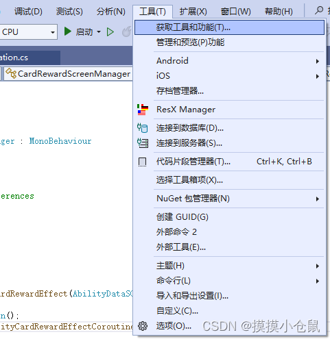
Task: Choose the iOS menu item
Action: [x=229, y=76]
